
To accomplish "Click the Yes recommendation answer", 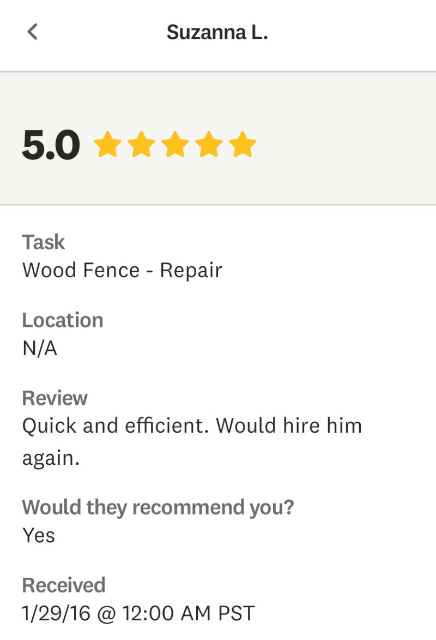I will [x=38, y=535].
